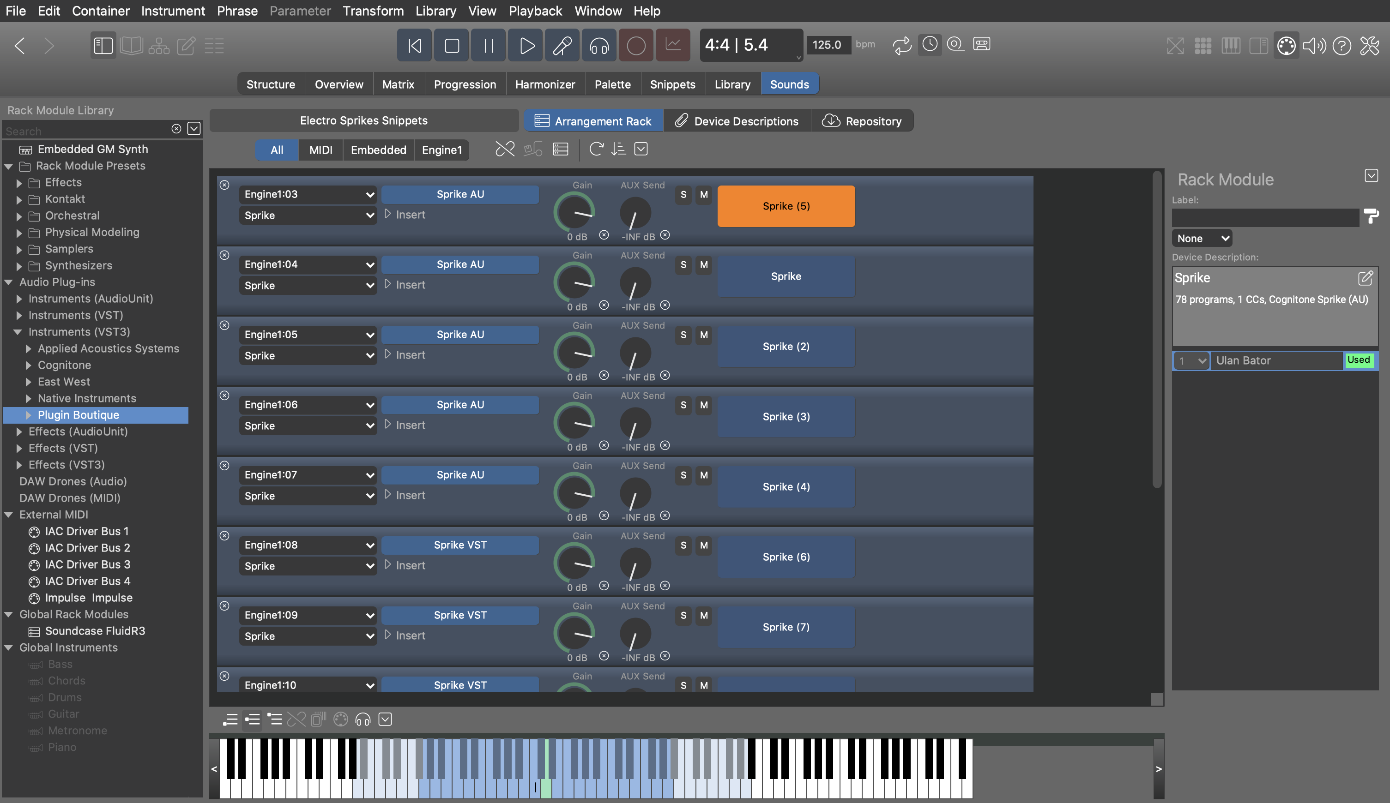Solo the Engine1:03 rack module
This screenshot has width=1390, height=803.
683,195
